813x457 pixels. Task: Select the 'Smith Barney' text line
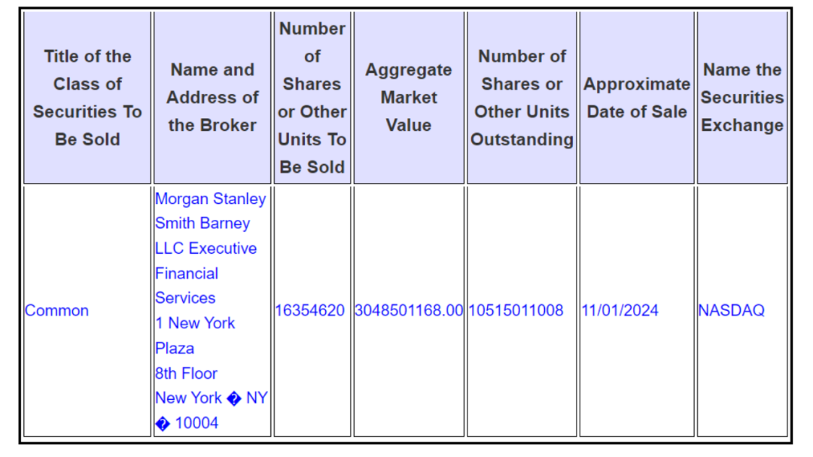[202, 224]
